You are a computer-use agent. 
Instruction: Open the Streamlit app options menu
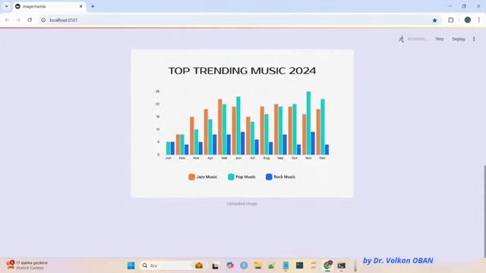pos(474,39)
